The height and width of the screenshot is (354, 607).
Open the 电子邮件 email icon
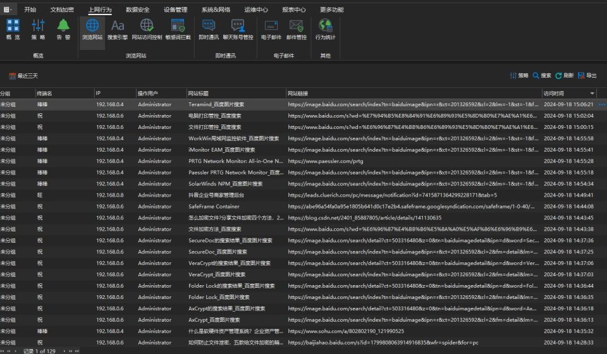pos(271,30)
